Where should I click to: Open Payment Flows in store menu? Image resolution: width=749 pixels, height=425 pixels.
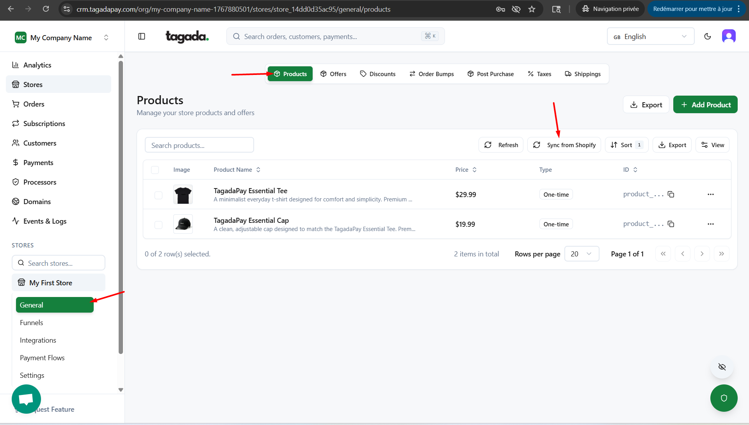point(42,357)
